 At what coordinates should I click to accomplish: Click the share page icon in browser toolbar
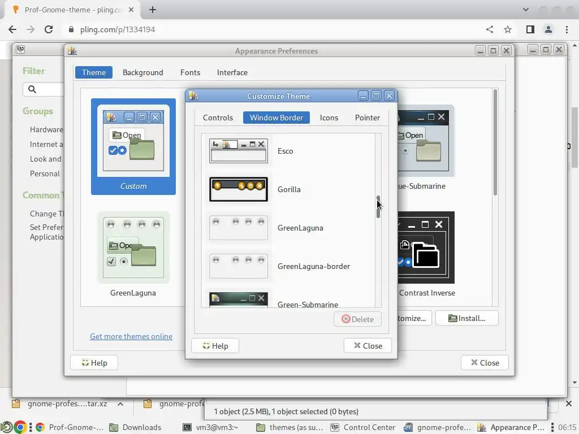tap(490, 29)
